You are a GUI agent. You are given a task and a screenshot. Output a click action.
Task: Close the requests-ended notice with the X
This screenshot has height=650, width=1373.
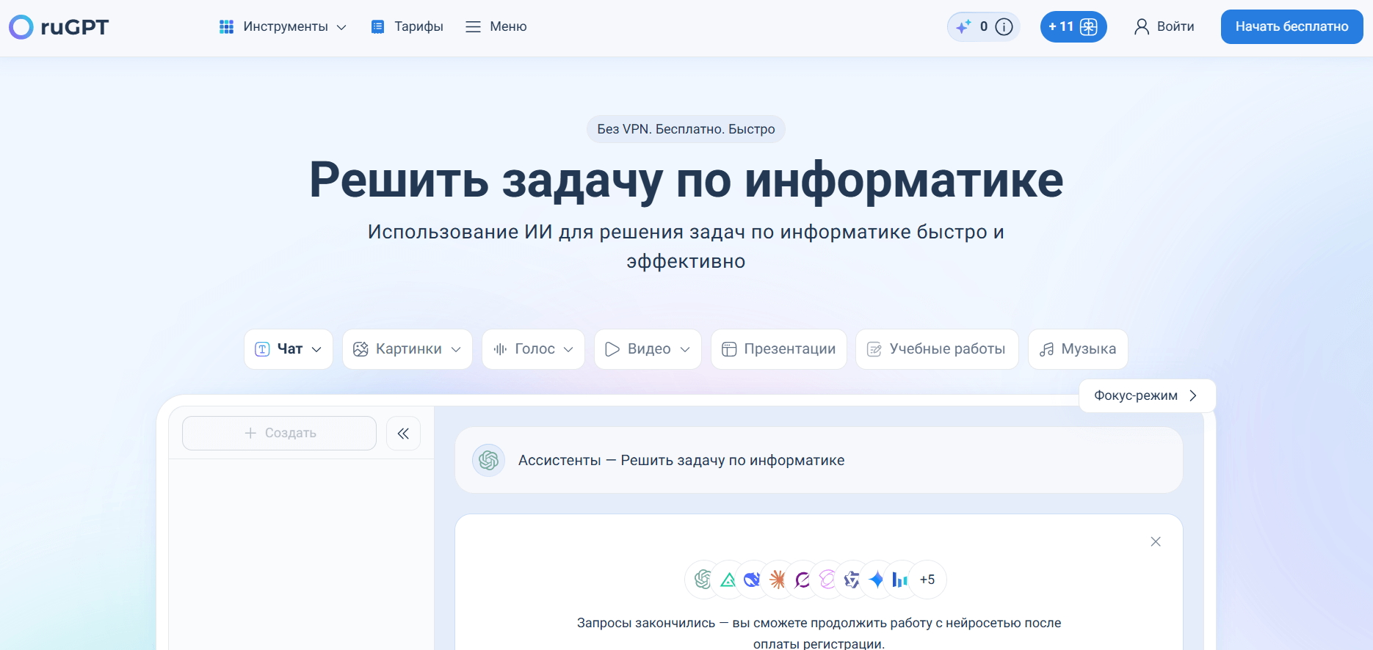pyautogui.click(x=1156, y=541)
